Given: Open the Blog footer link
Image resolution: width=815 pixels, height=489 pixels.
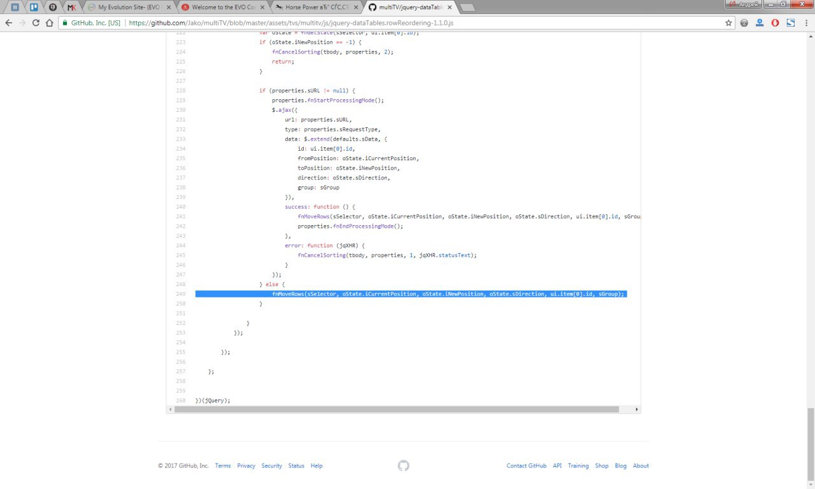Looking at the screenshot, I should point(621,465).
